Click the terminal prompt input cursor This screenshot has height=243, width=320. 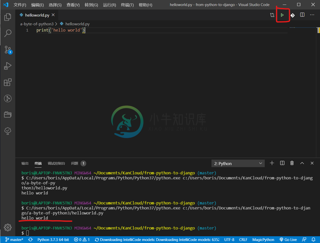pyautogui.click(x=27, y=233)
